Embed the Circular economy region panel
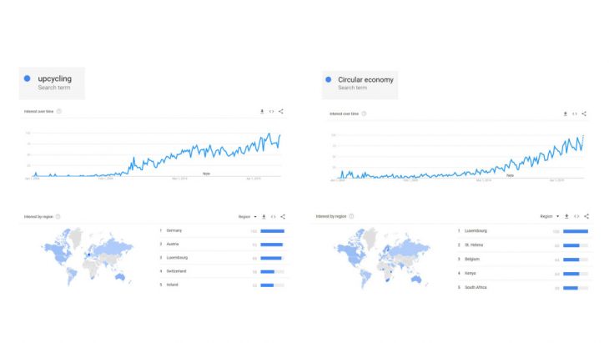This screenshot has width=609, height=343. point(576,216)
